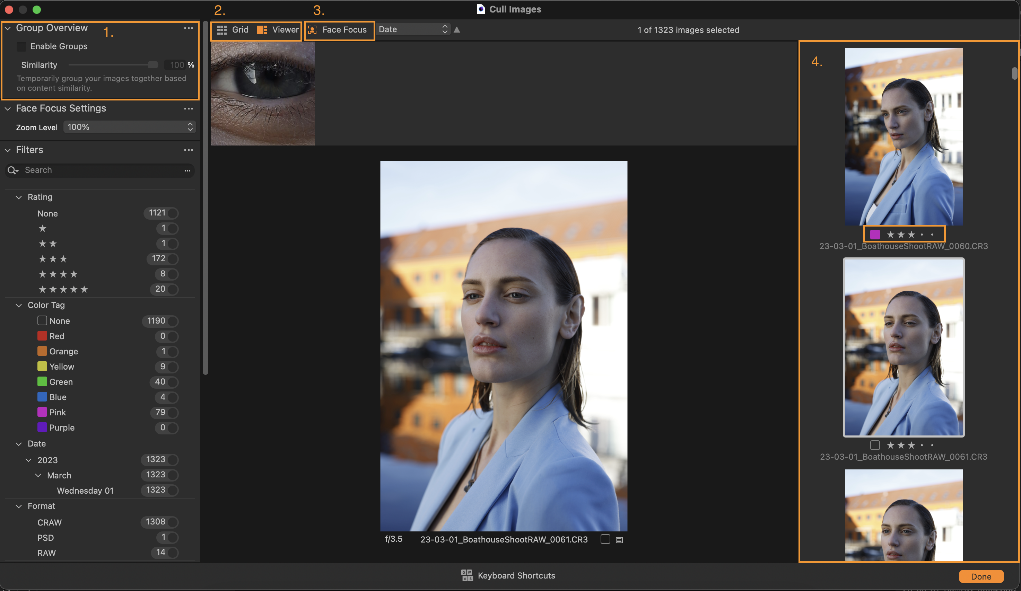The width and height of the screenshot is (1021, 591).
Task: Open search field options ellipsis
Action: pyautogui.click(x=187, y=170)
